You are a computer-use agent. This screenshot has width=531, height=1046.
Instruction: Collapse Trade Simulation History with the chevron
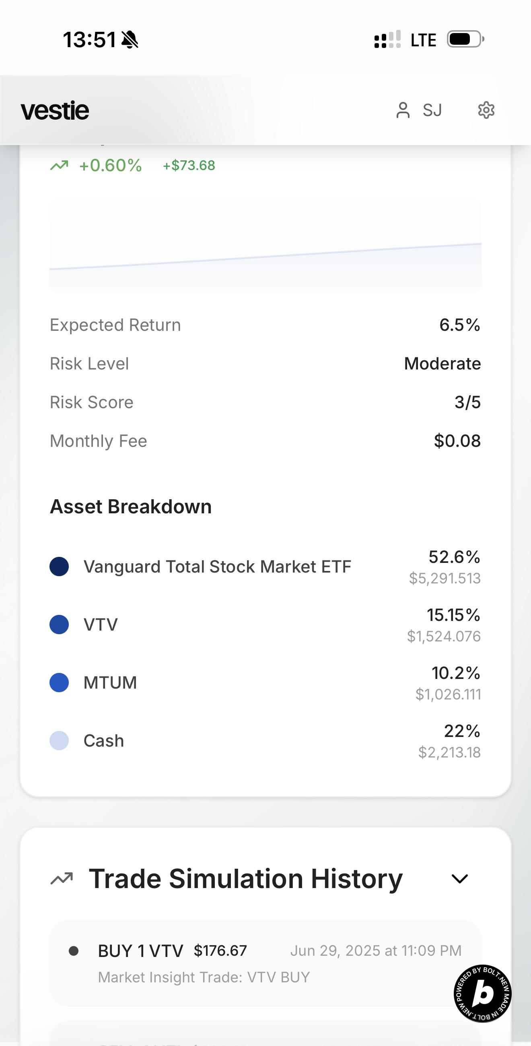460,879
